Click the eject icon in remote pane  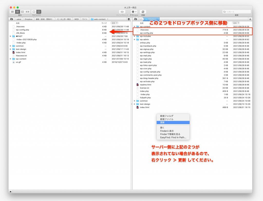[250, 19]
